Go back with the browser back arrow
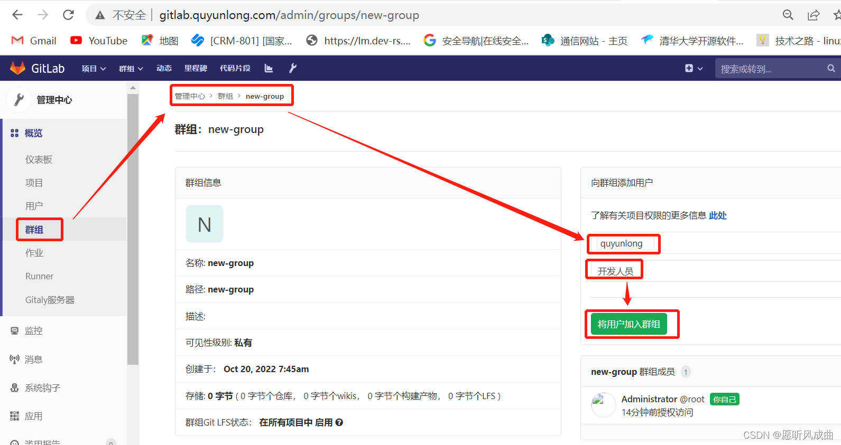Screen dimensions: 841x445 click(17, 15)
